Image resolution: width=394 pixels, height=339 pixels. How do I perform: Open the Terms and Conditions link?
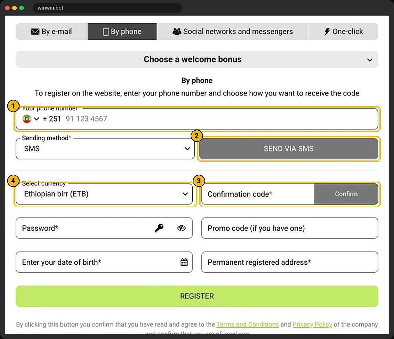pos(247,324)
